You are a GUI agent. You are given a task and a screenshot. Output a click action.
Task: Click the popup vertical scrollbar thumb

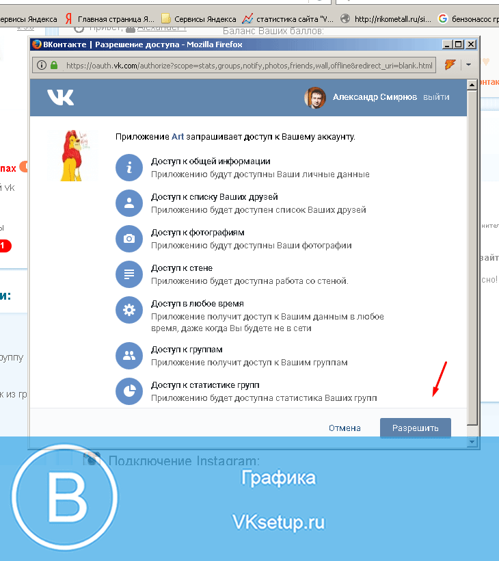pos(472,258)
